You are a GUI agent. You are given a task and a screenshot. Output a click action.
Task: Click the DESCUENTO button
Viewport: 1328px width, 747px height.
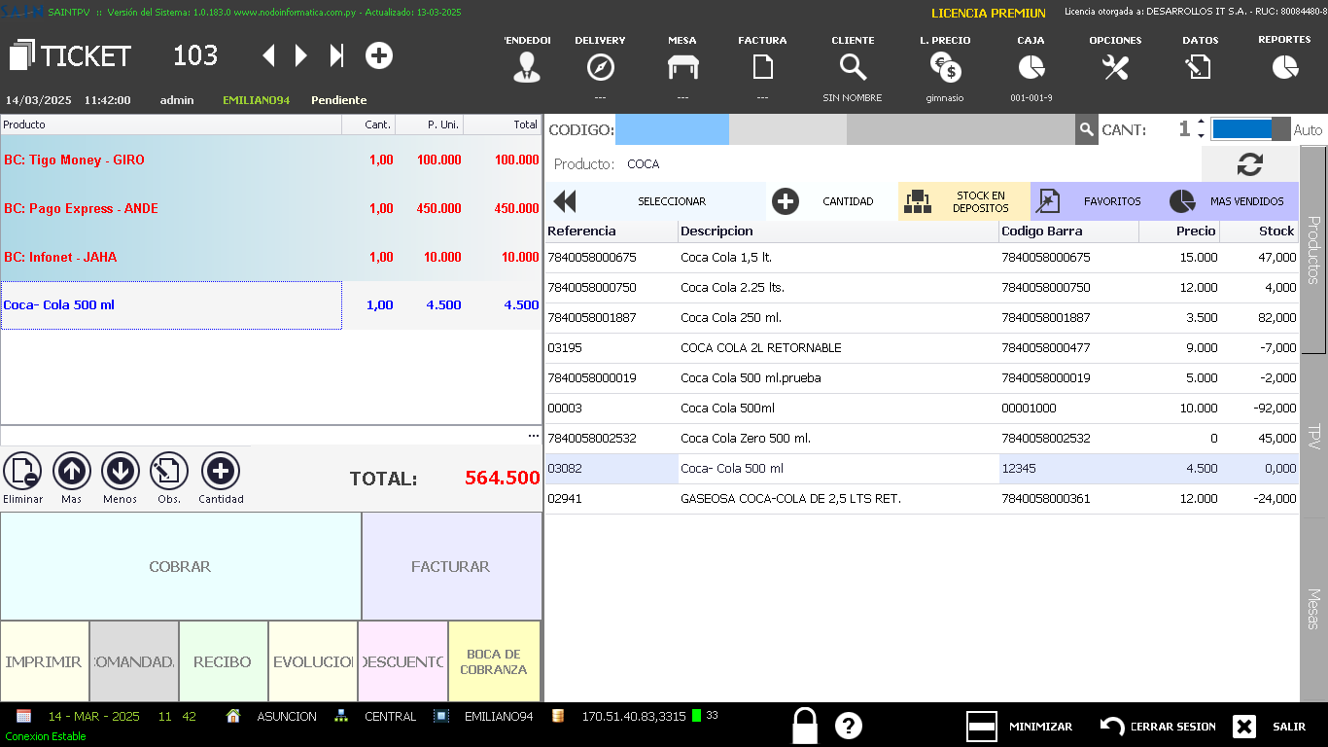click(x=402, y=661)
